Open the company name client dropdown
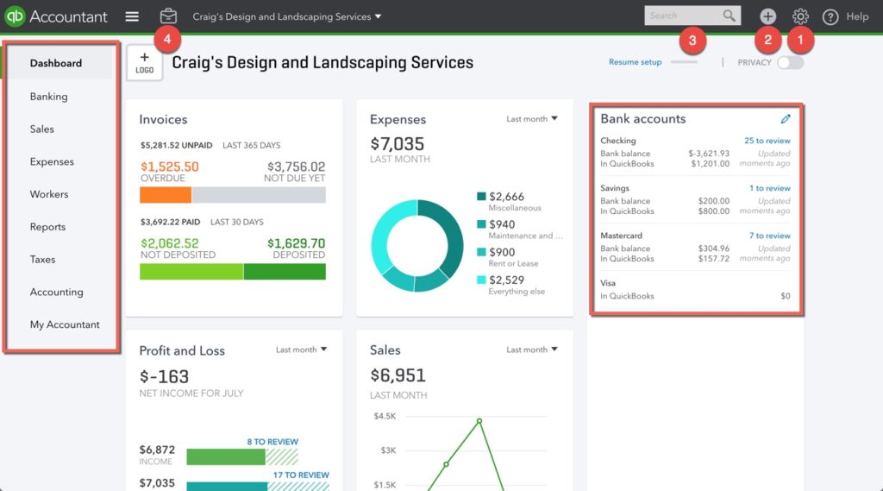Viewport: 883px width, 491px height. [x=286, y=16]
